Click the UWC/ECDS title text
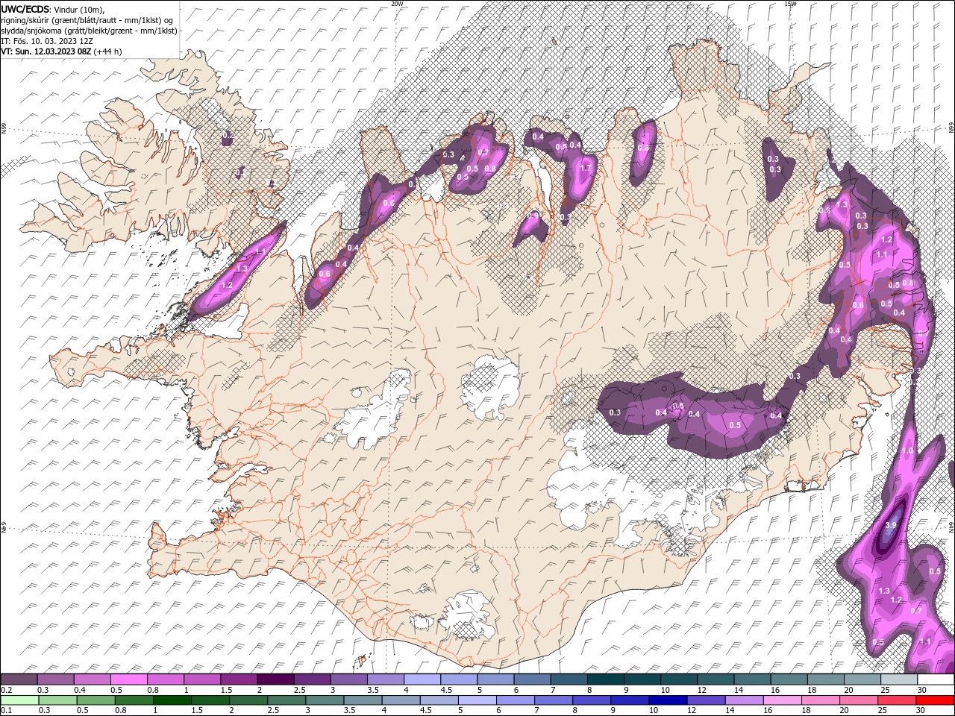The width and height of the screenshot is (955, 716). pyautogui.click(x=25, y=8)
